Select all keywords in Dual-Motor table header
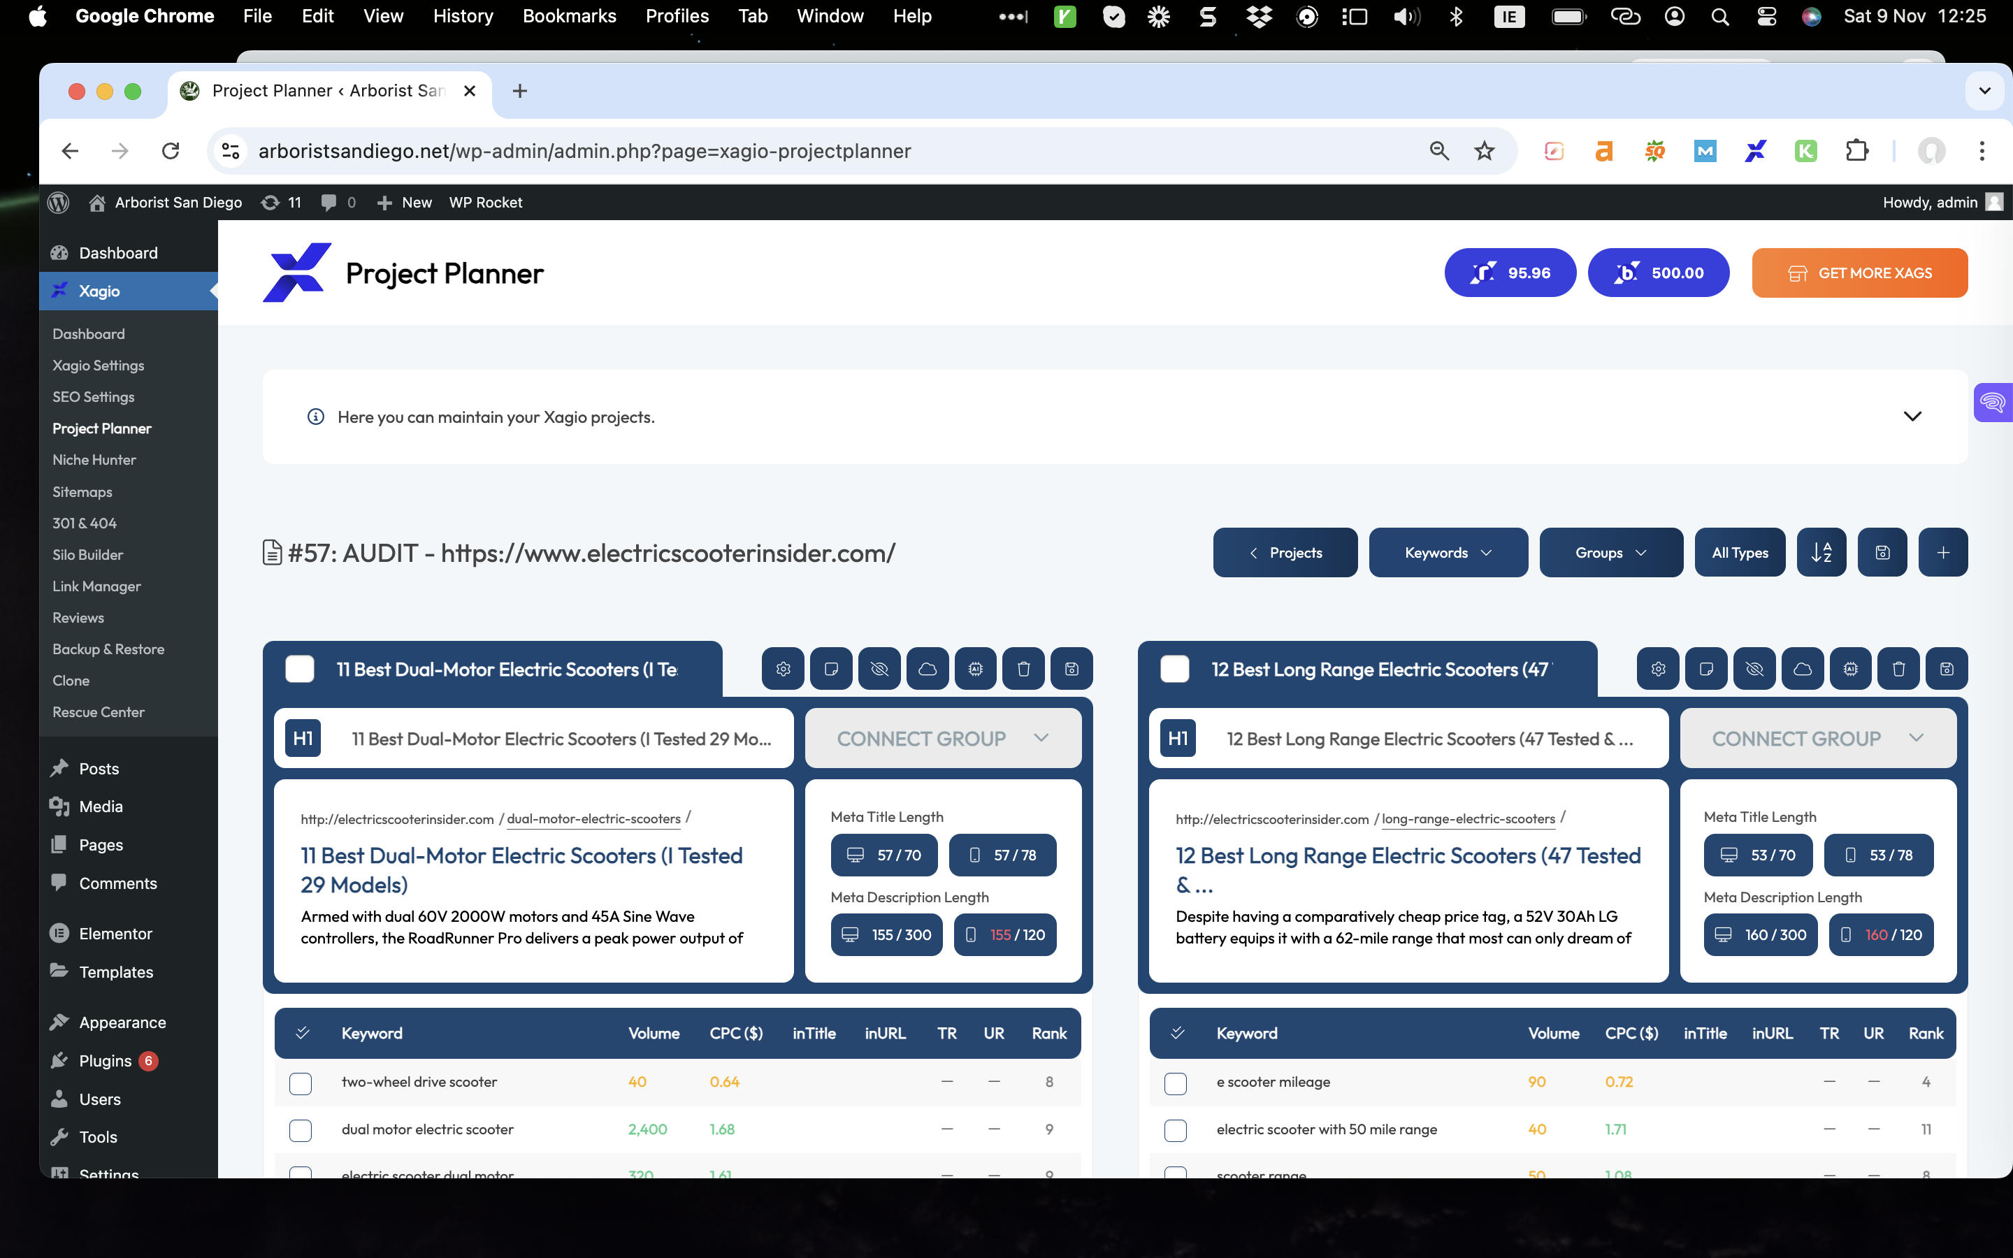 tap(303, 1034)
